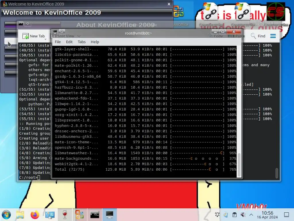The width and height of the screenshot is (294, 221).
Task: Select the openssh-9.6p1-1 line
Action: pos(145,148)
